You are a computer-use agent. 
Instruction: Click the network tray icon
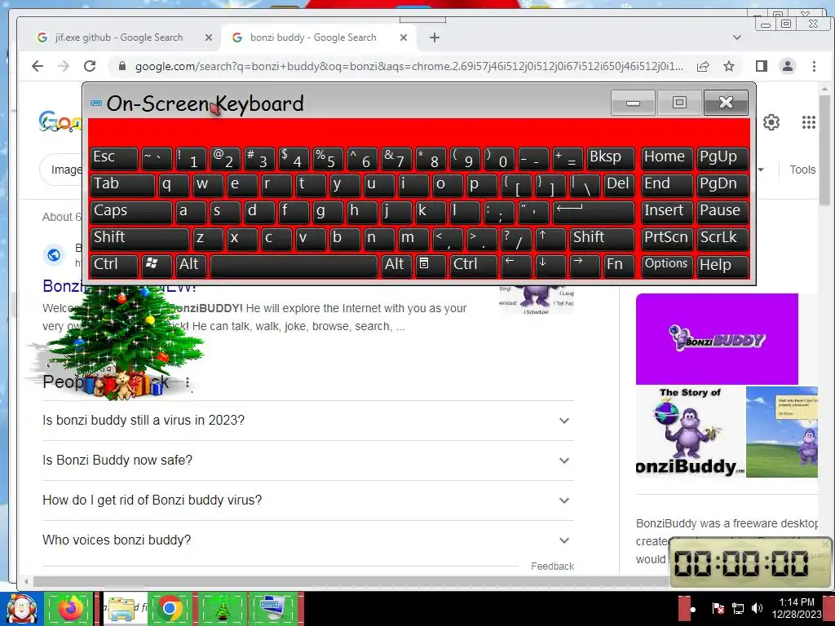[737, 608]
